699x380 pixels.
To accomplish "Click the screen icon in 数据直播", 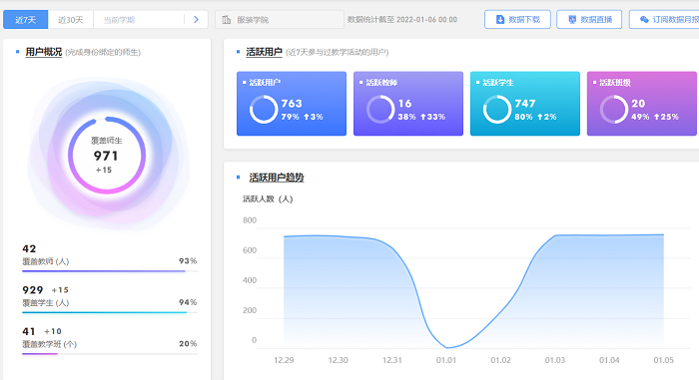I will pyautogui.click(x=572, y=20).
